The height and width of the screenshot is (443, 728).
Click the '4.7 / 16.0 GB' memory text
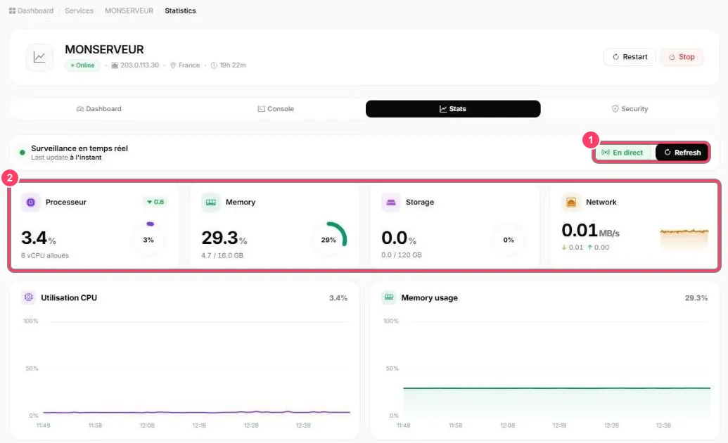[x=222, y=255]
